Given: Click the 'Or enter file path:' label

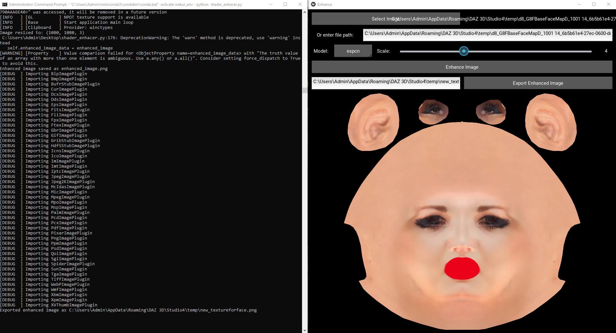Looking at the screenshot, I should [x=335, y=35].
